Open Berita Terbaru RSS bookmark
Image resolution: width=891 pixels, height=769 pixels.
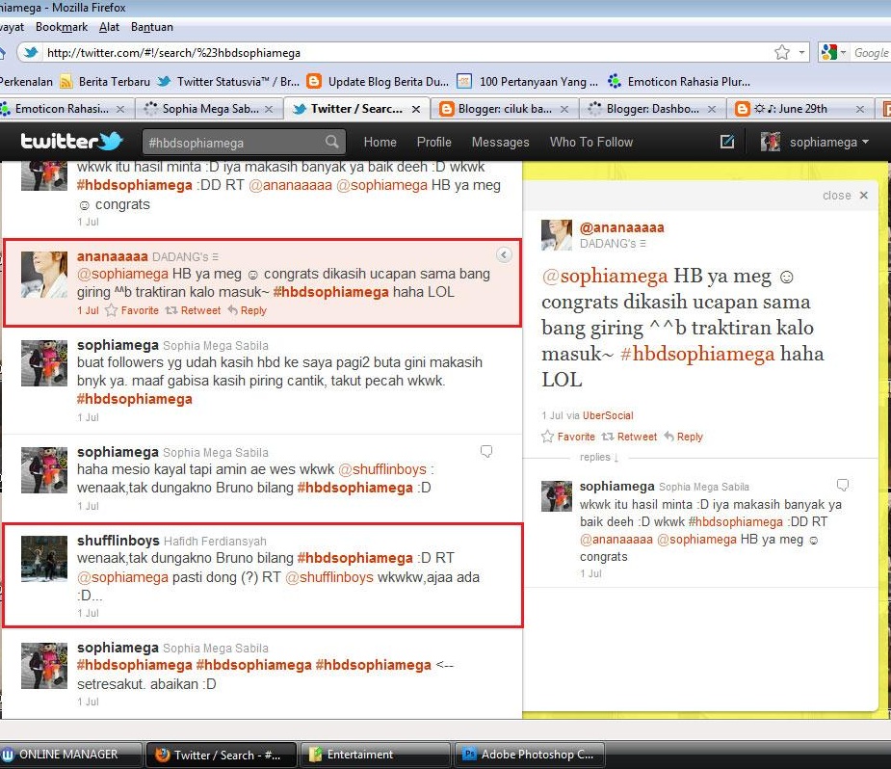tap(105, 81)
